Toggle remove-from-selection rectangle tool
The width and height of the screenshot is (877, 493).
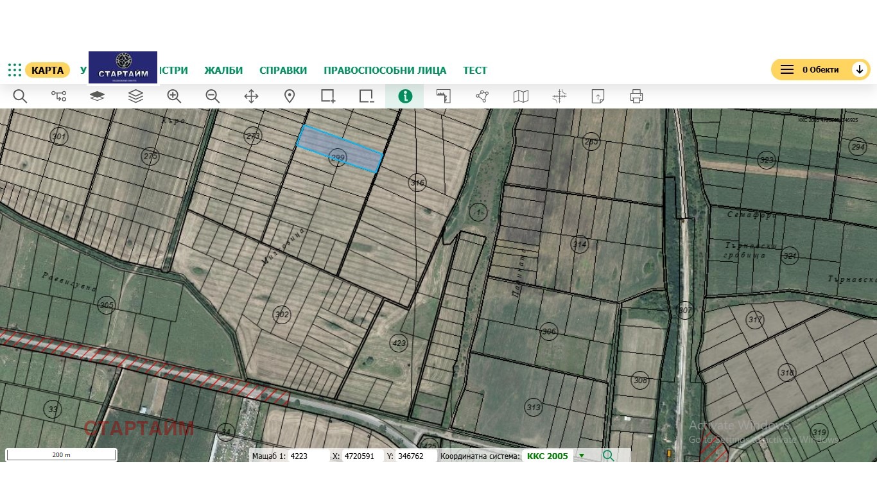pos(367,96)
